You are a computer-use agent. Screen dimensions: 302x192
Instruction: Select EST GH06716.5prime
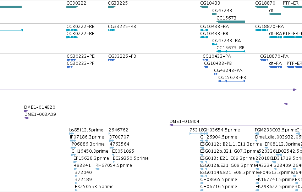[x=202, y=190]
